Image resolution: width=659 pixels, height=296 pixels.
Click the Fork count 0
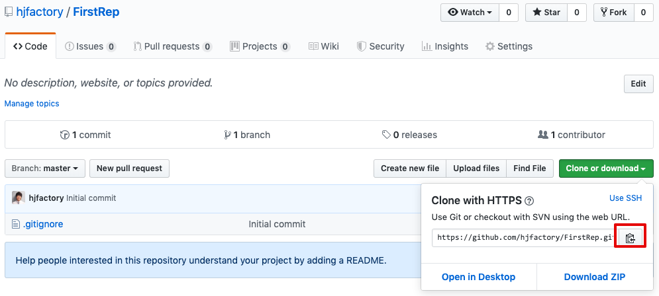pos(644,13)
